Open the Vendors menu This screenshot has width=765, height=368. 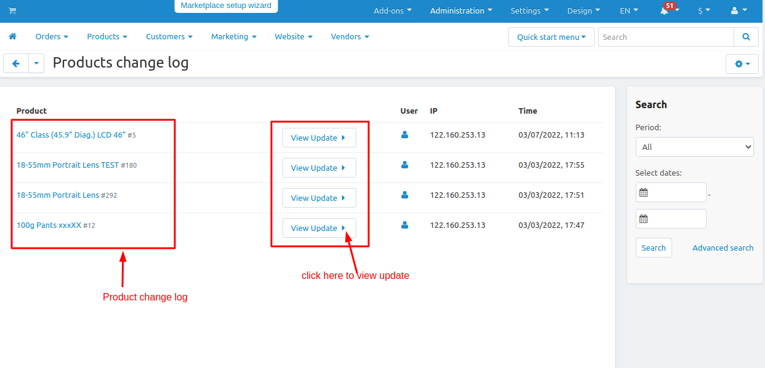point(350,36)
